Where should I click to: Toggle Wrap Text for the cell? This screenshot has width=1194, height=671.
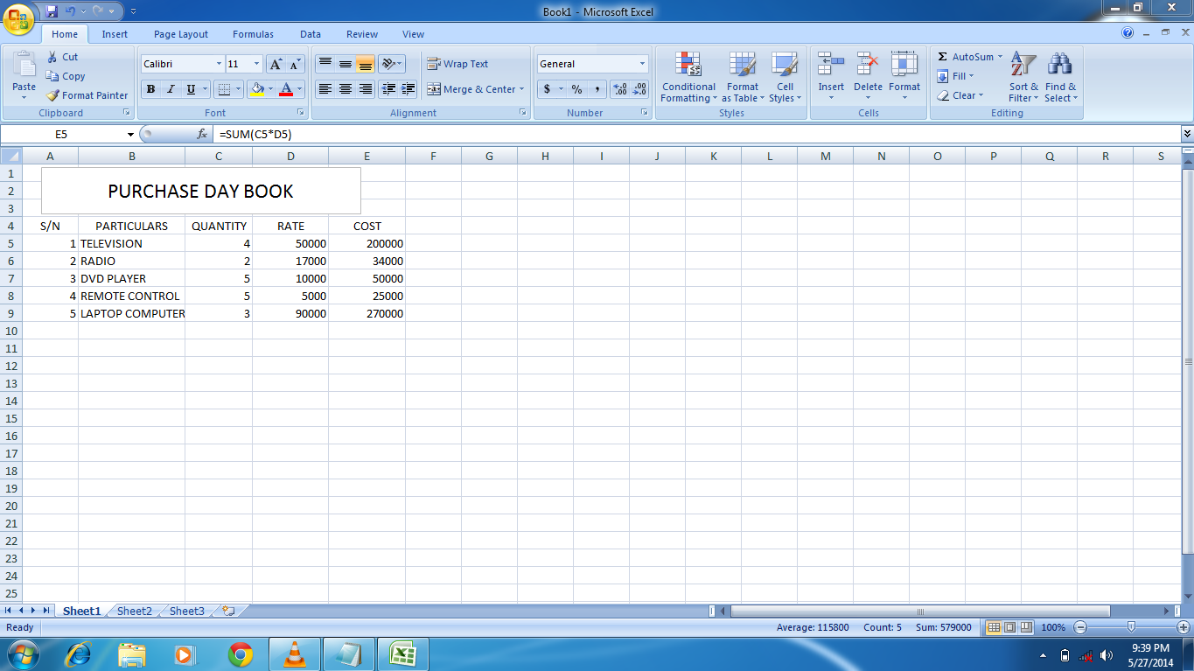click(457, 64)
